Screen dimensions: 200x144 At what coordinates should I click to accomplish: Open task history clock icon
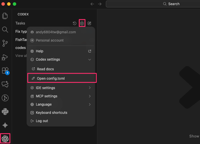click(x=75, y=23)
